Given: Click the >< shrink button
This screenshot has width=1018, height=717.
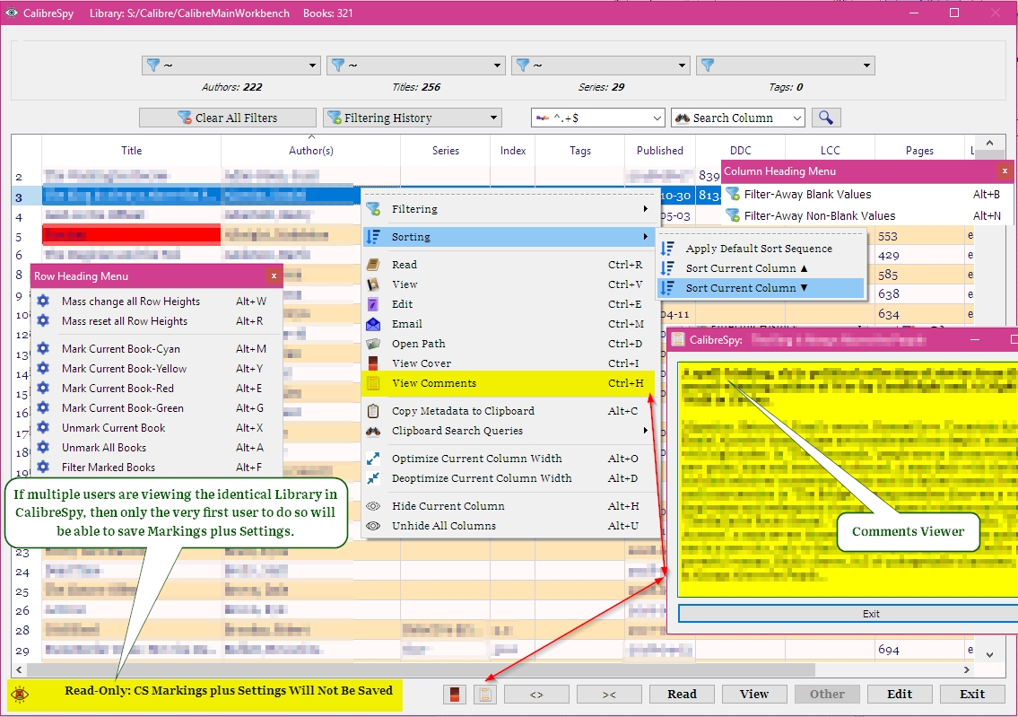Looking at the screenshot, I should click(x=609, y=695).
